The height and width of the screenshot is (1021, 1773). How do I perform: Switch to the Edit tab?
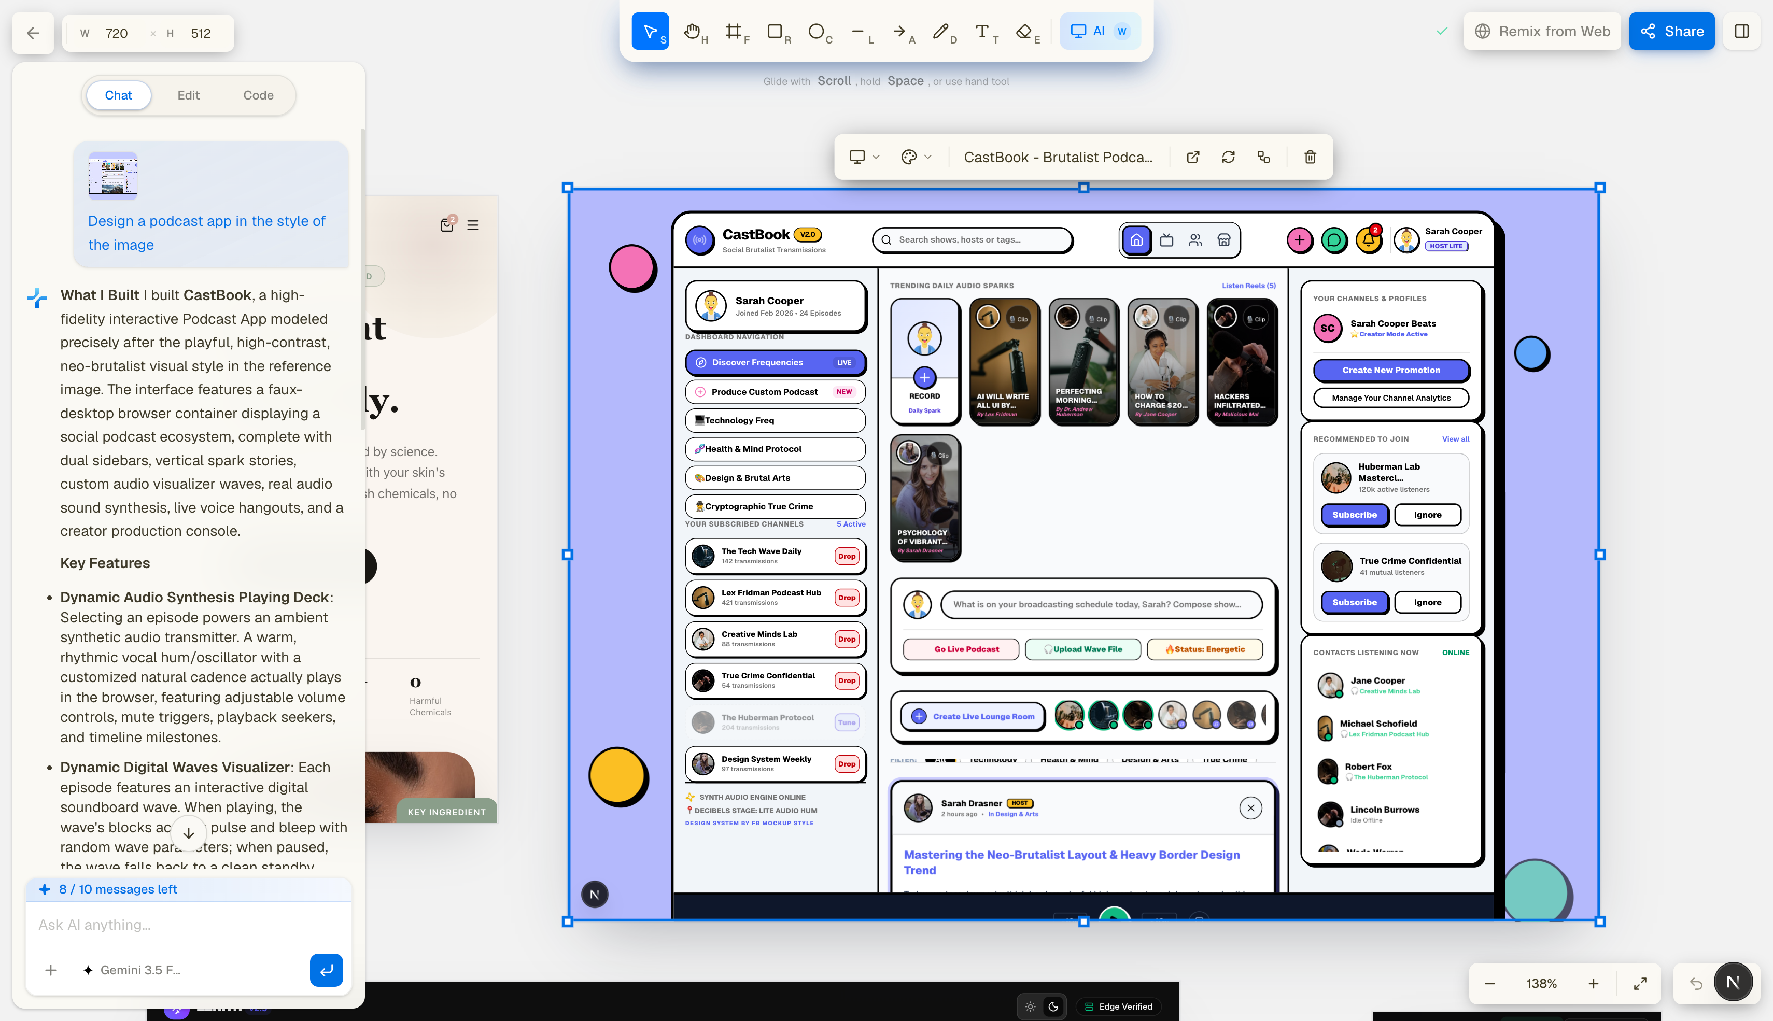pyautogui.click(x=188, y=95)
